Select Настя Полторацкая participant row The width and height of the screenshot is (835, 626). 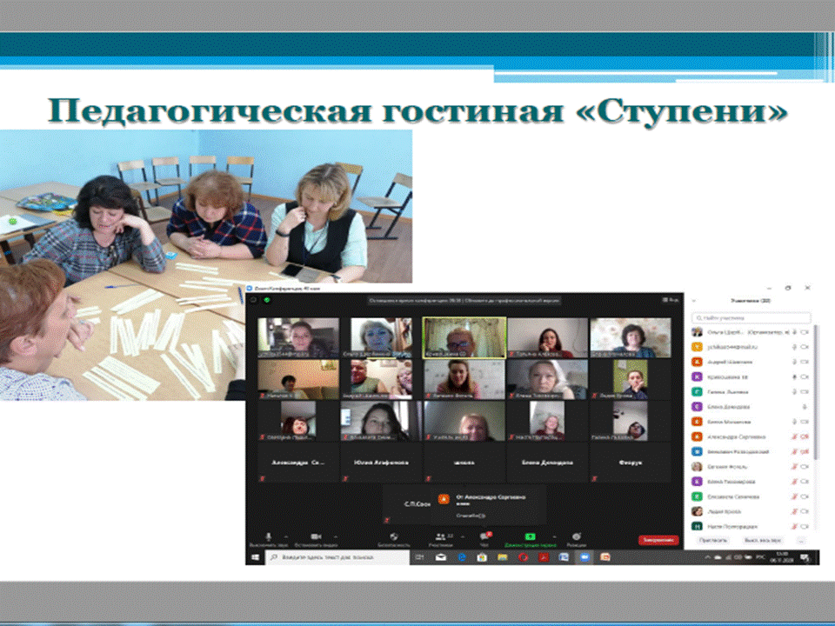coord(751,527)
